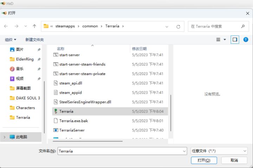Screen dimensions: 253x168
Task: Open help with the blue question mark
Action: [246, 39]
